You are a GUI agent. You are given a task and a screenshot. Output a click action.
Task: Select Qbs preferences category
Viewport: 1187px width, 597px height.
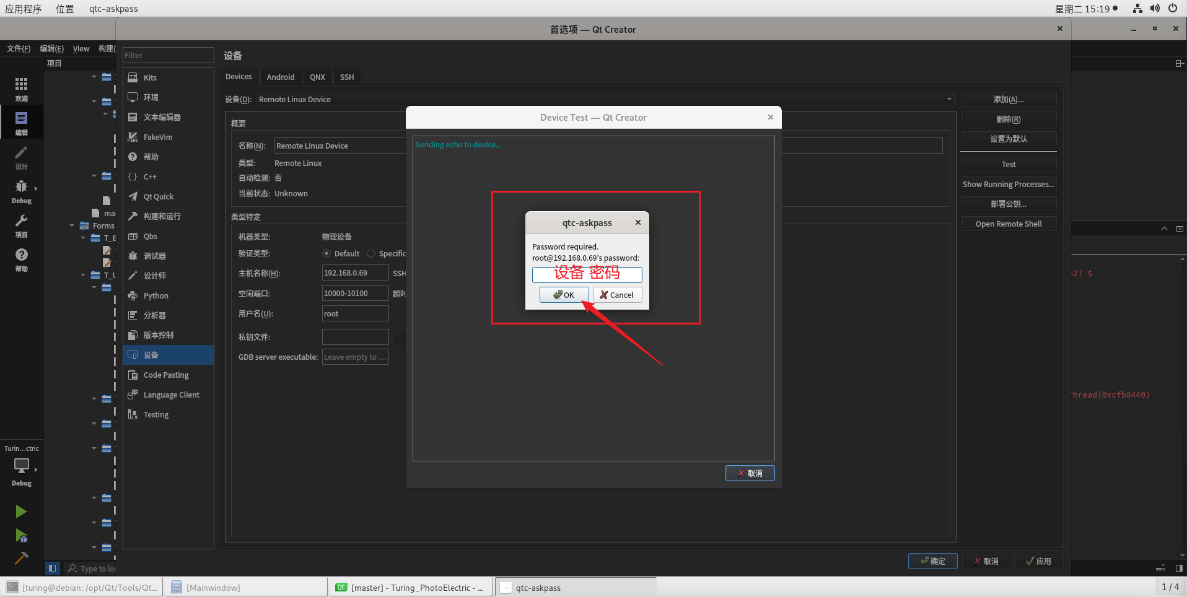169,236
